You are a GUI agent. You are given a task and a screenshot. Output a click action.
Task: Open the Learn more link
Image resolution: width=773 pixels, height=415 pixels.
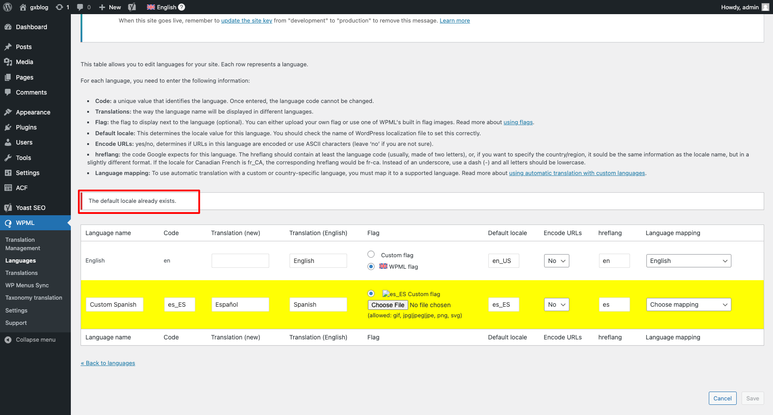tap(455, 21)
